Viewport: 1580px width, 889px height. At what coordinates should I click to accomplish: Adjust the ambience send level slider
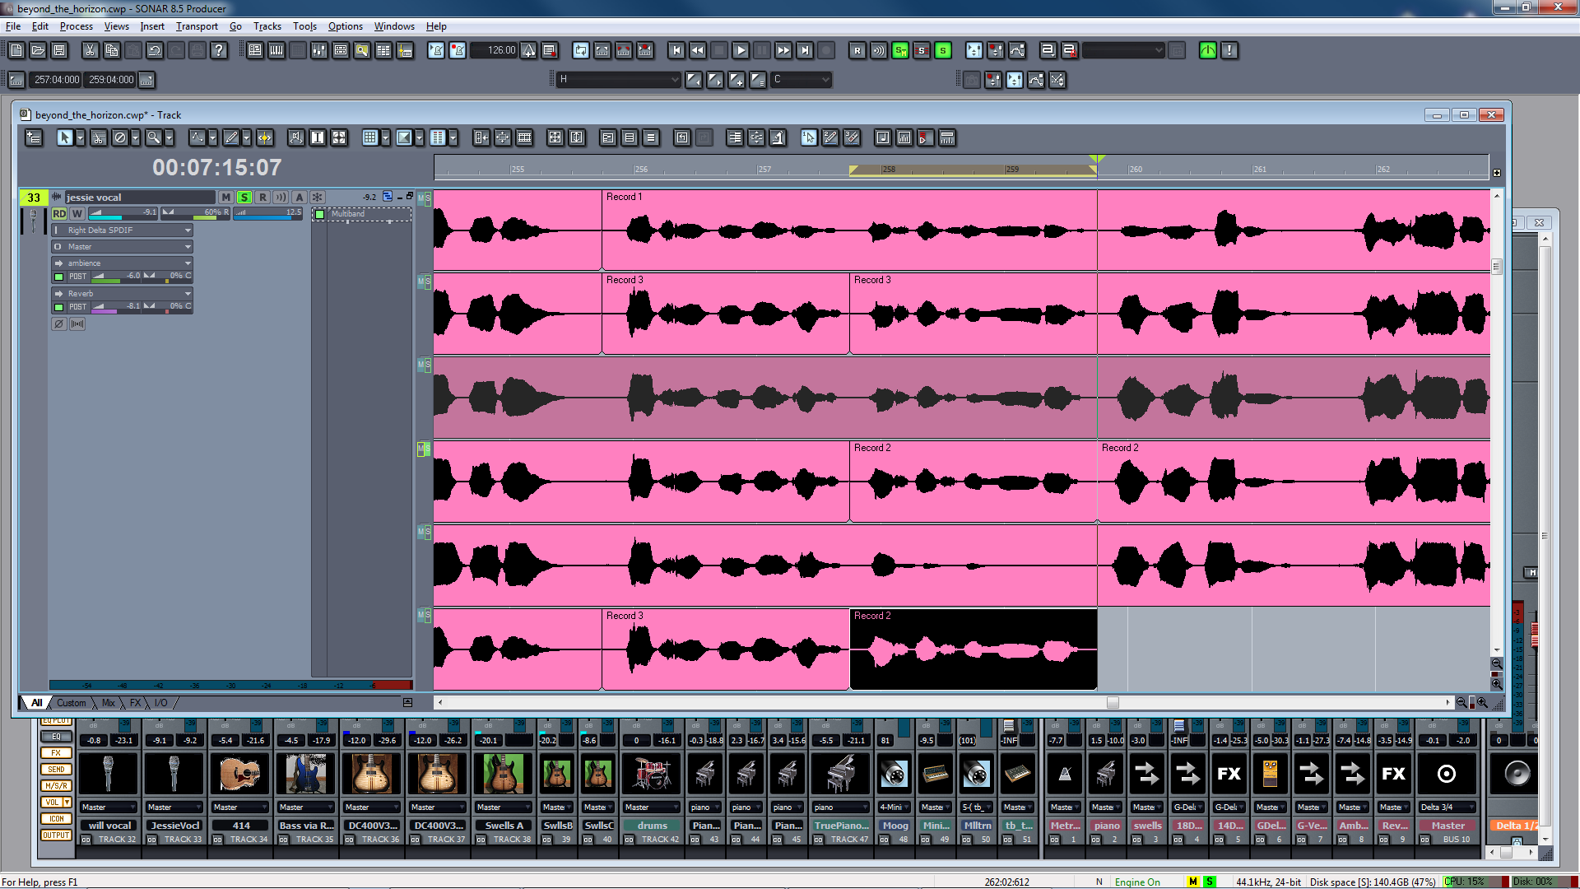point(116,277)
